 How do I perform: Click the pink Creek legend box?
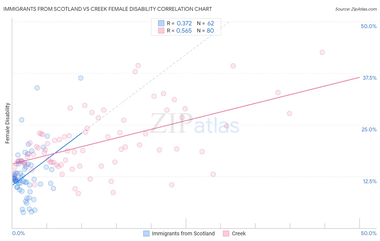226,233
